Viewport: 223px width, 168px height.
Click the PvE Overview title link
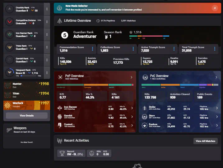coord(159,76)
